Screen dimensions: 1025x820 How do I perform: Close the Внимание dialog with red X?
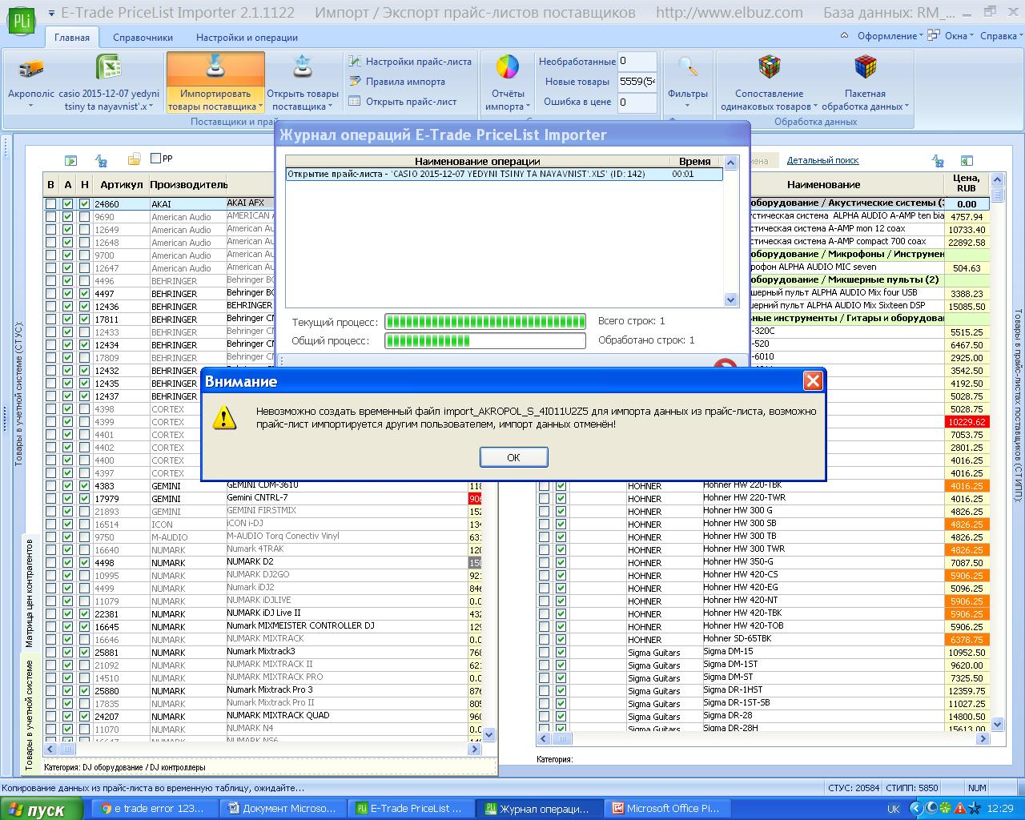813,380
